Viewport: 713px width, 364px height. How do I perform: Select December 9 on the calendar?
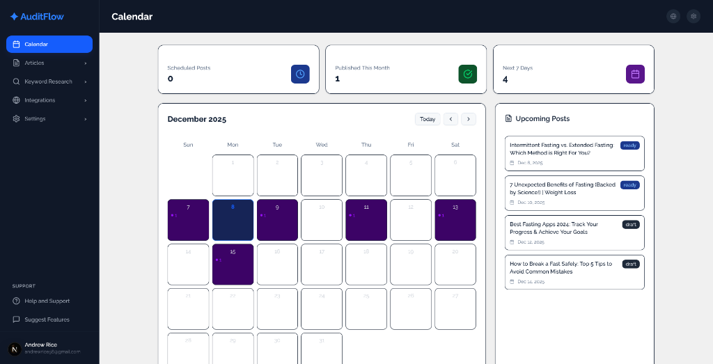[x=277, y=220]
